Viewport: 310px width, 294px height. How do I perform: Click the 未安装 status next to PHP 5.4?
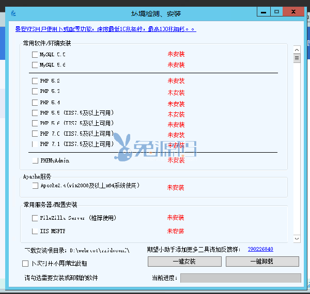(x=176, y=104)
